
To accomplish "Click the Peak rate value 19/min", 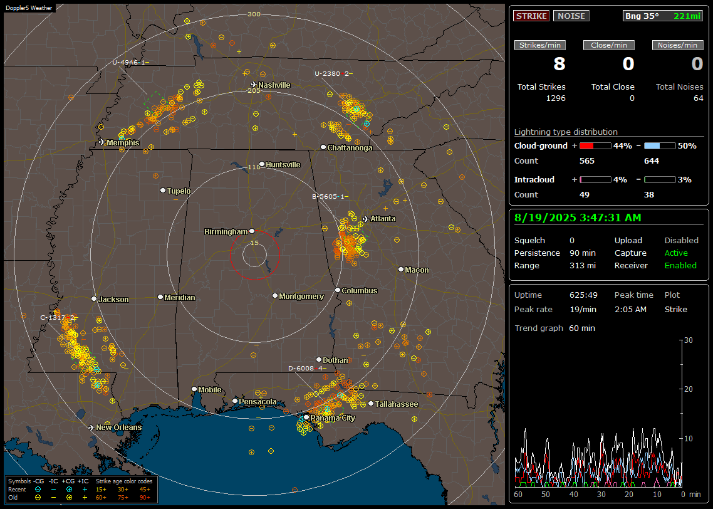I will [x=583, y=309].
